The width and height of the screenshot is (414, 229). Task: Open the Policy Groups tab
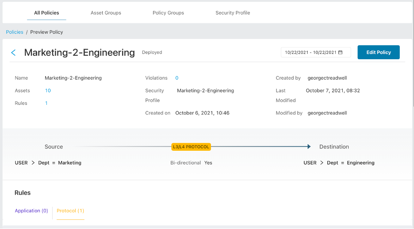coord(168,13)
